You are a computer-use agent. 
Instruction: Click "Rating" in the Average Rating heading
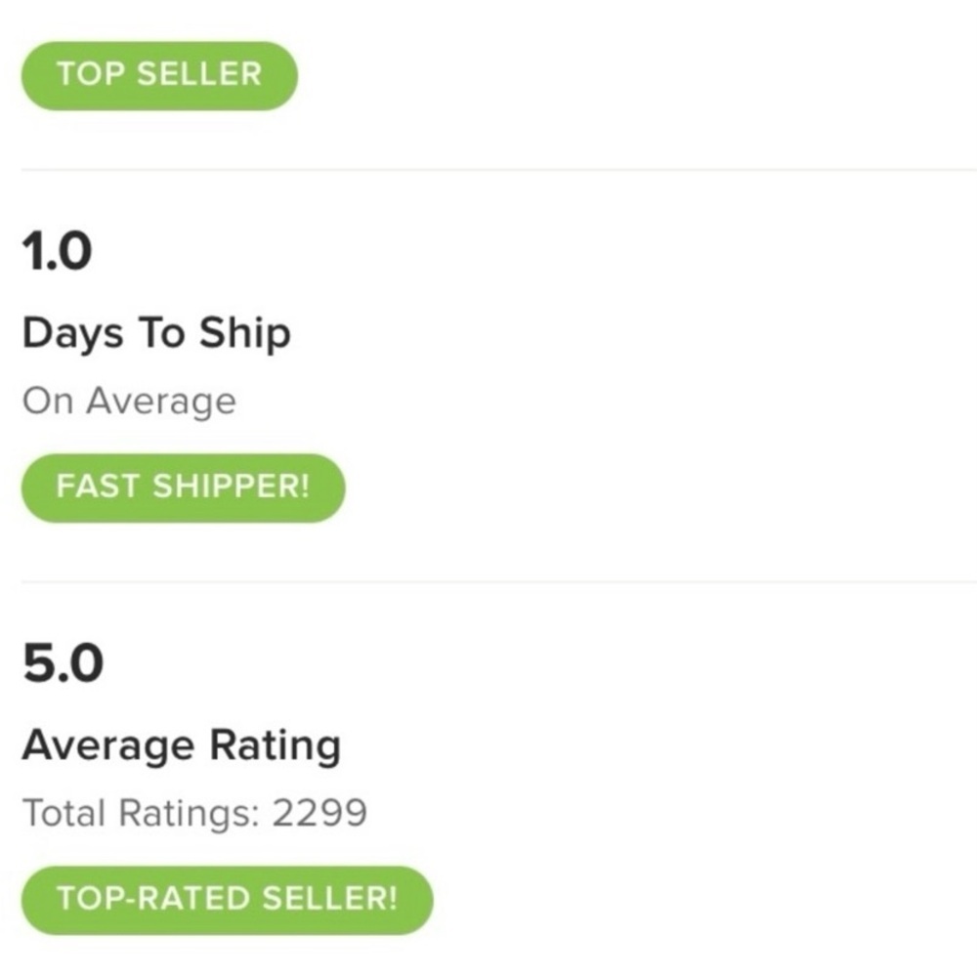coord(273,746)
